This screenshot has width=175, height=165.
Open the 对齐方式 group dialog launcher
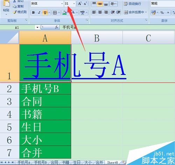[x=146, y=20]
